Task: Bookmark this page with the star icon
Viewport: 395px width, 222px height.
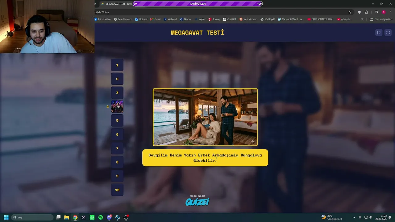Action: pos(350,12)
